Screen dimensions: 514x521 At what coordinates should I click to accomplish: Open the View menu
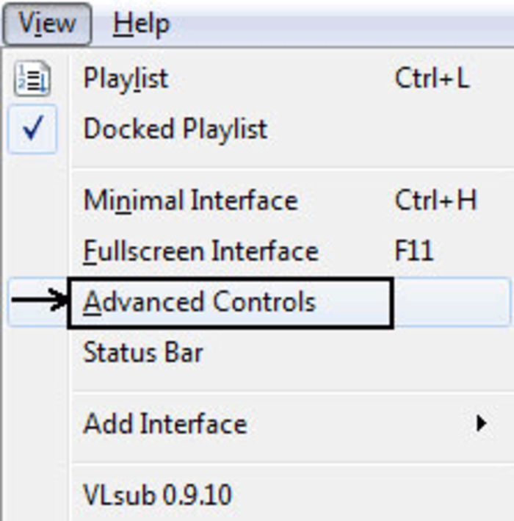pos(47,24)
